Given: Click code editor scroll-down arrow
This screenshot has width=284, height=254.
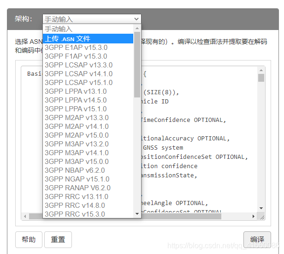Looking at the screenshot, I should (261, 208).
